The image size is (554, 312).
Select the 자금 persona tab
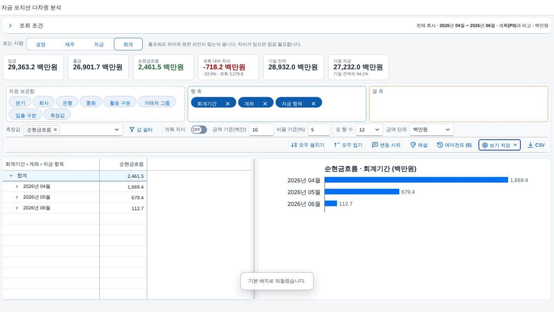point(99,44)
